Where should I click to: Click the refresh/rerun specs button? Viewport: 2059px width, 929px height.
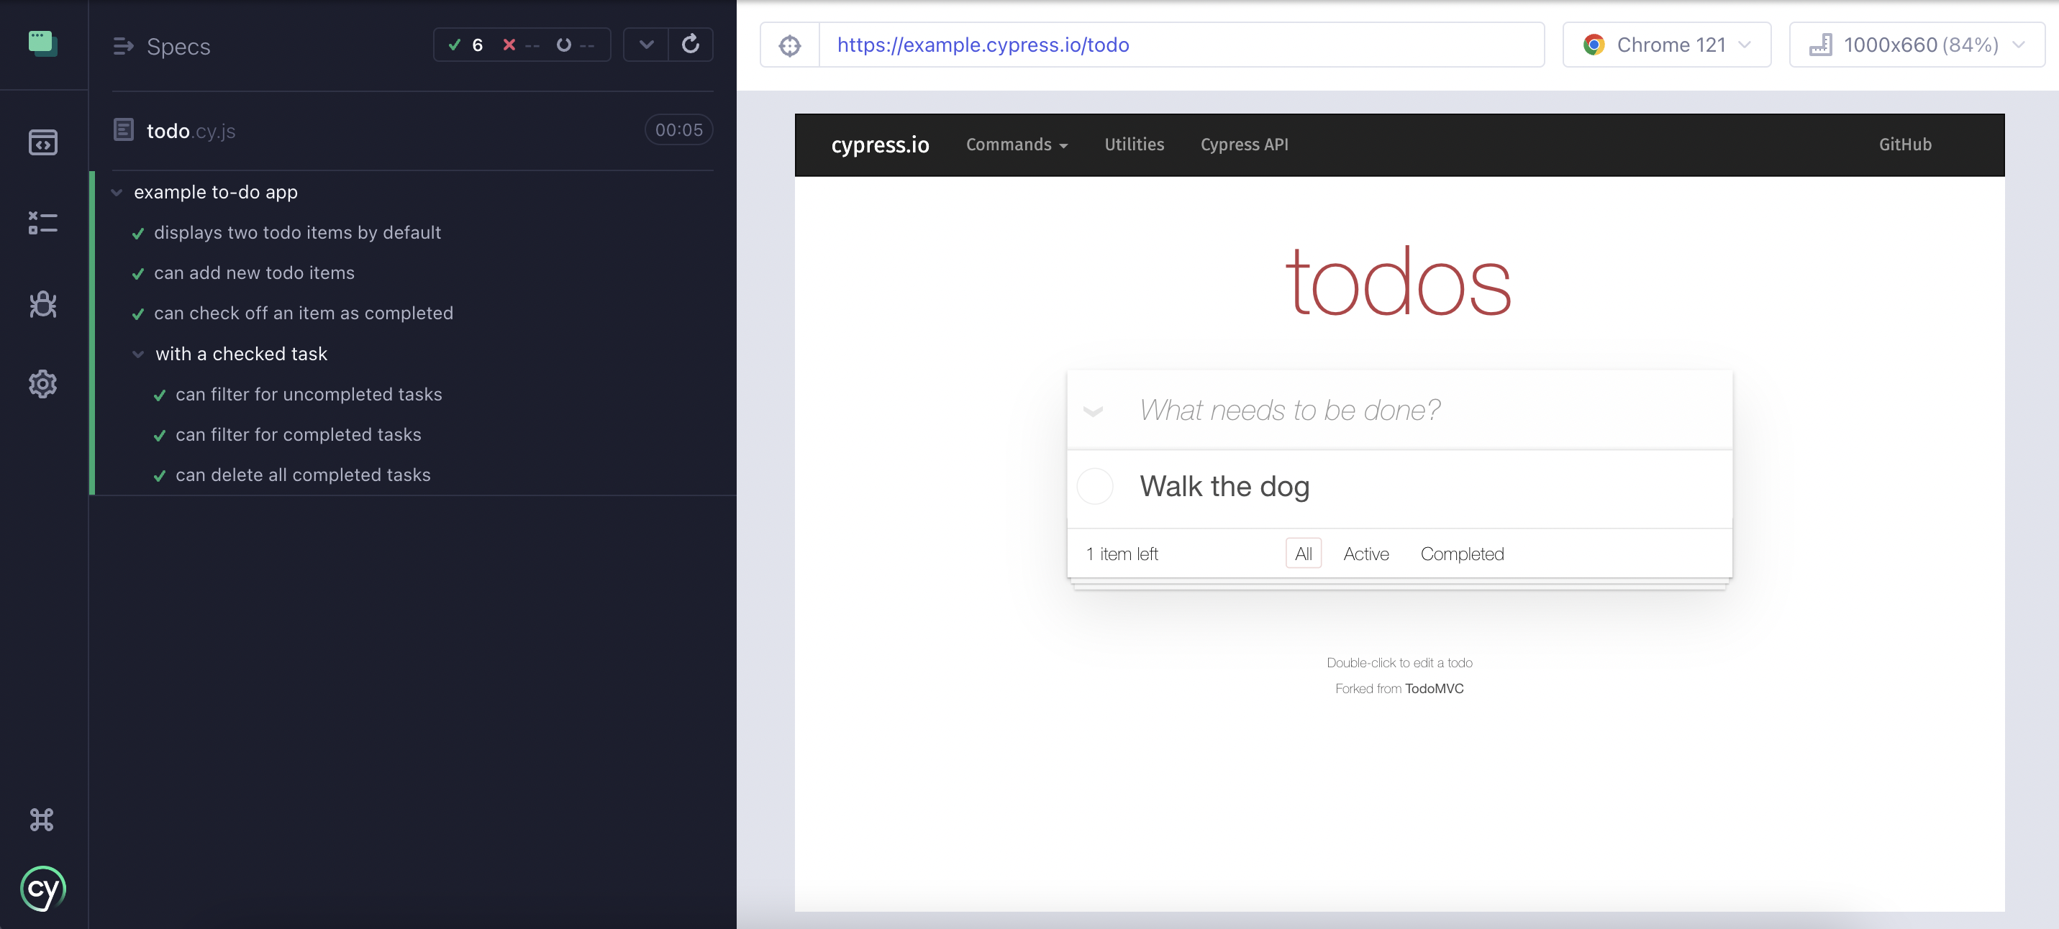click(x=691, y=43)
